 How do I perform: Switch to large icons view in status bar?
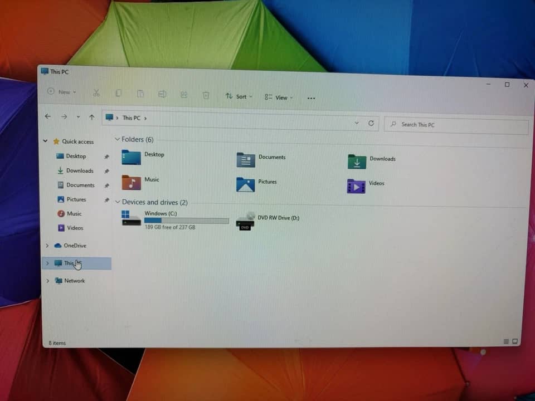[515, 341]
